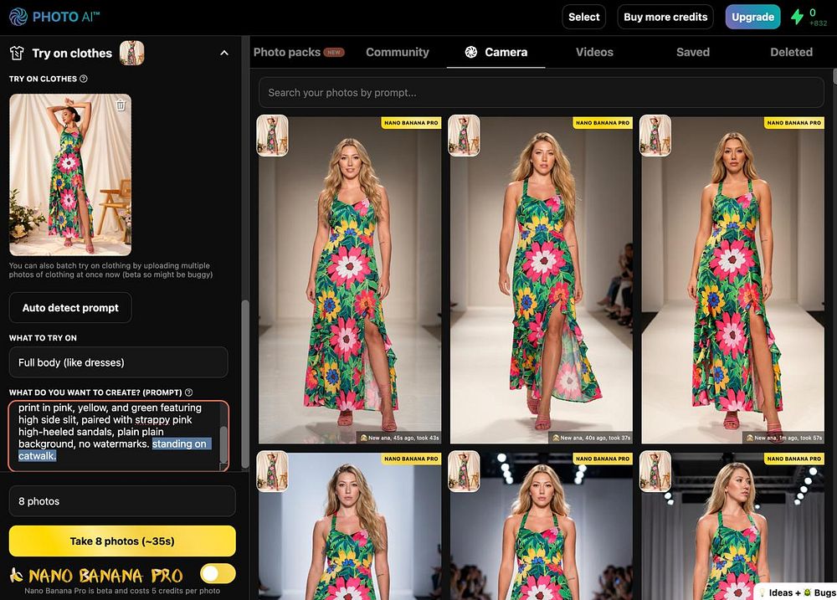The height and width of the screenshot is (600, 837).
Task: Toggle the Nano Banana Pro switch
Action: click(218, 574)
